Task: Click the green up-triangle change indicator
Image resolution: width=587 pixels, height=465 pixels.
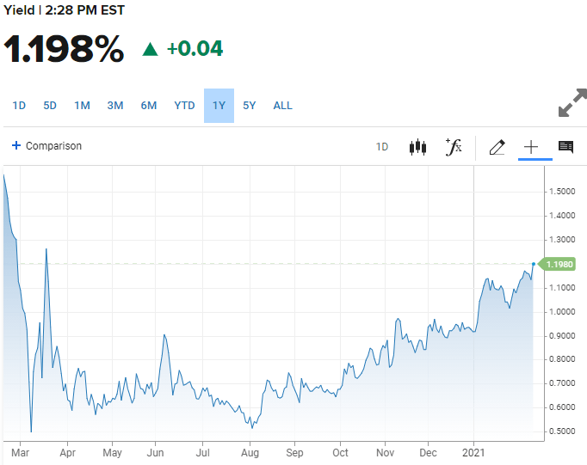Action: 150,49
